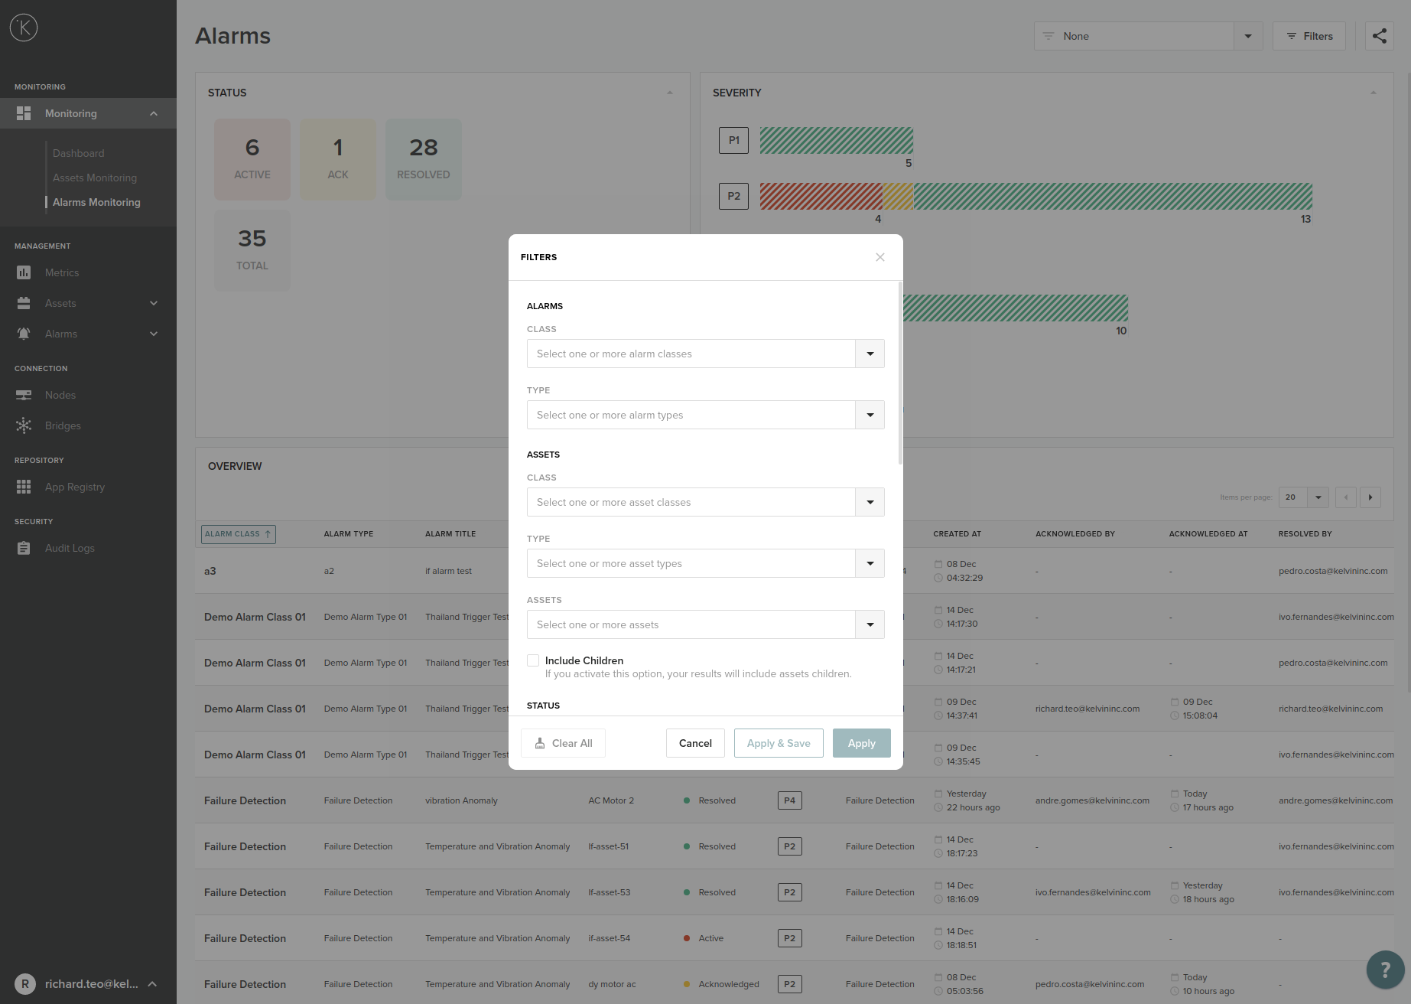Click the Filters dialog scrollbar

[x=900, y=373]
